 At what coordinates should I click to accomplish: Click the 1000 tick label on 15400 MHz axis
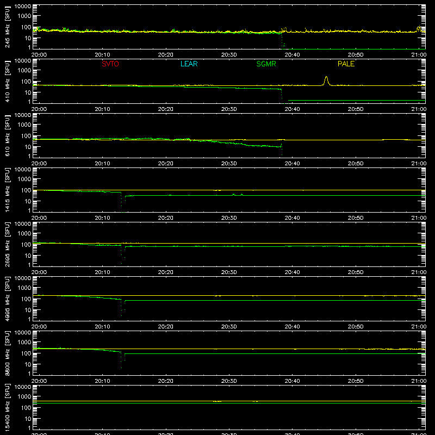(24, 396)
